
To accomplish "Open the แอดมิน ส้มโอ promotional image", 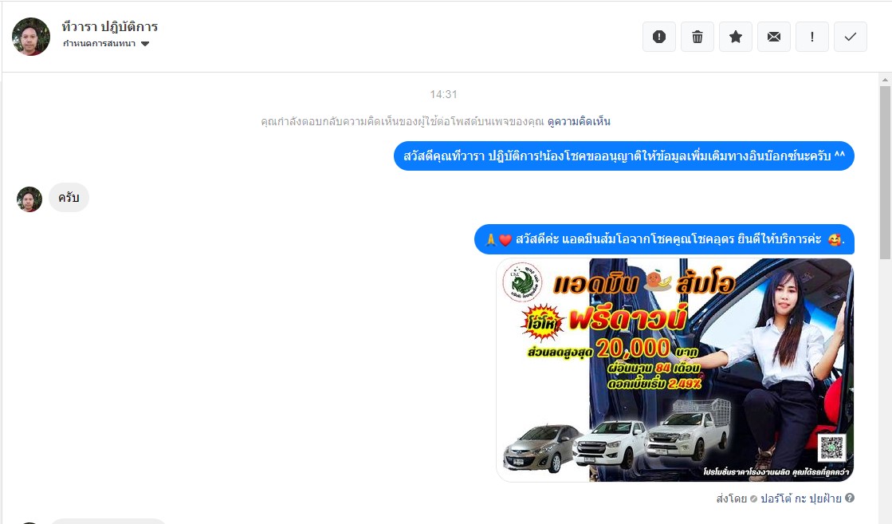I will (x=674, y=370).
